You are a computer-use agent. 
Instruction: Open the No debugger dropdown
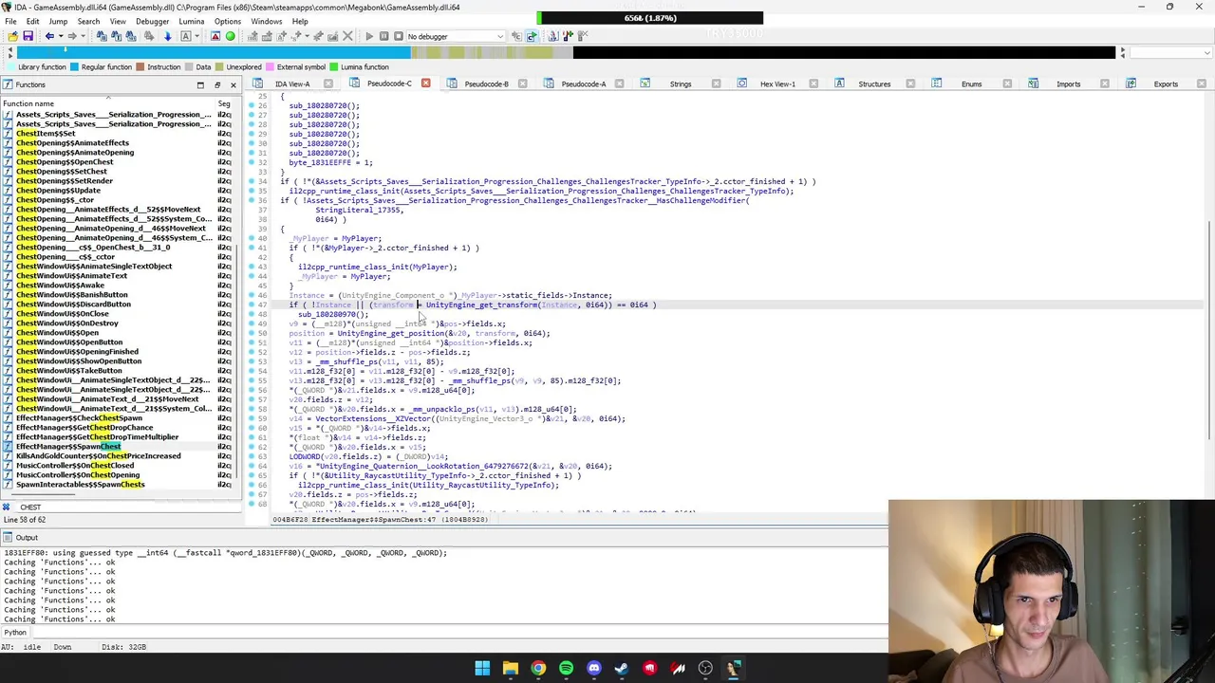[454, 36]
